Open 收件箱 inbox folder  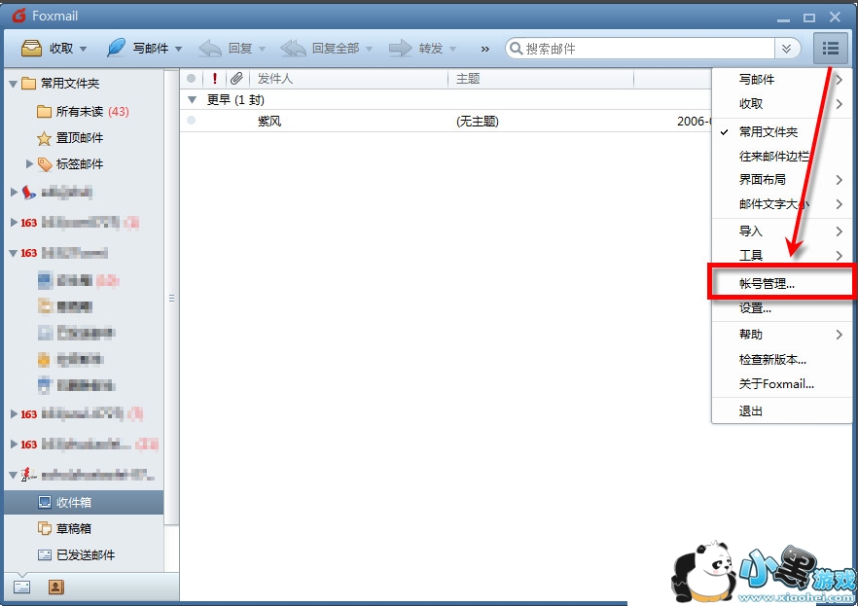84,502
